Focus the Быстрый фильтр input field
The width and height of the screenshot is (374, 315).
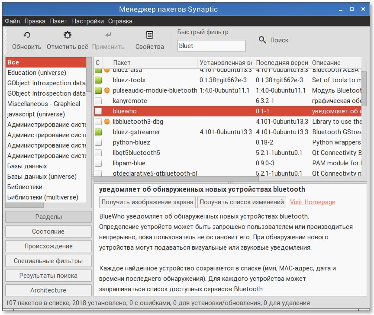[x=211, y=46]
